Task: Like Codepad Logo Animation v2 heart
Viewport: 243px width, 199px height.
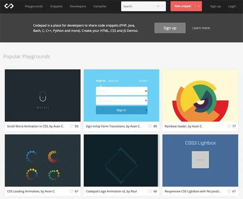Action: point(150,191)
